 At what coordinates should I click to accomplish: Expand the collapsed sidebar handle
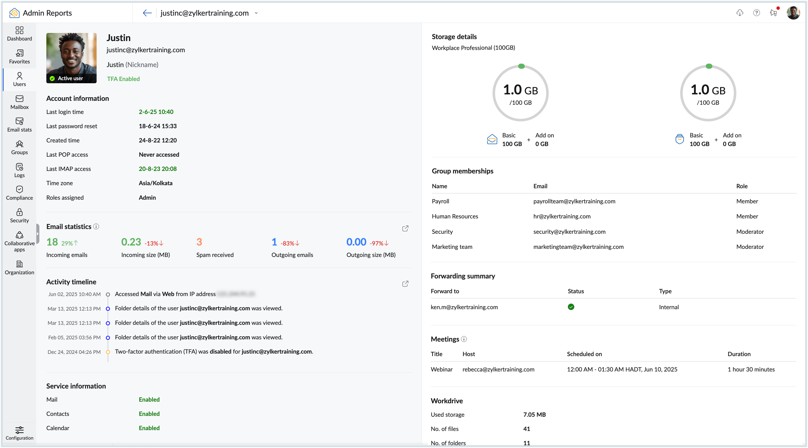38,234
